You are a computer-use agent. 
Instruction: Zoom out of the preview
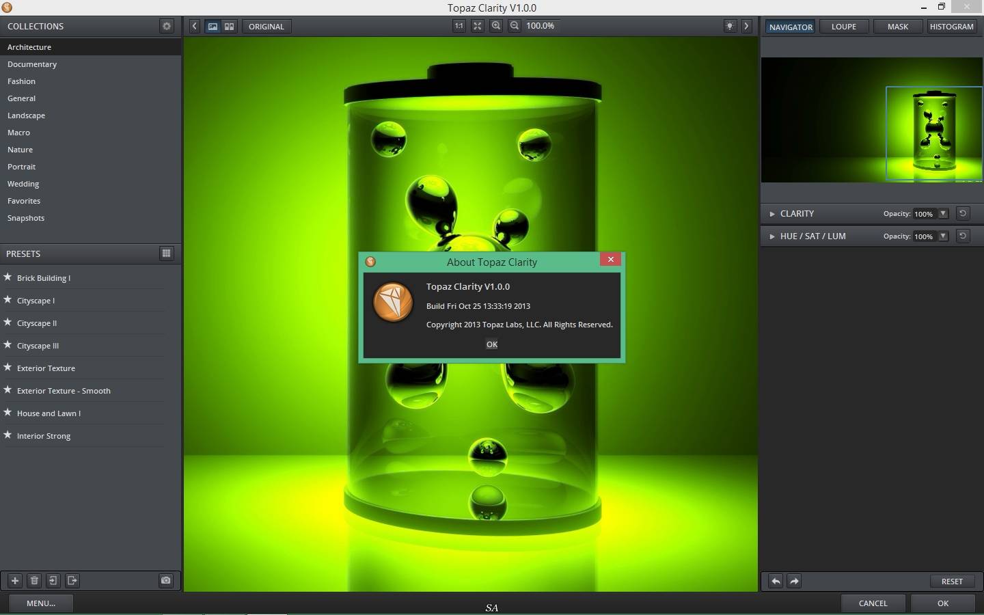point(515,26)
